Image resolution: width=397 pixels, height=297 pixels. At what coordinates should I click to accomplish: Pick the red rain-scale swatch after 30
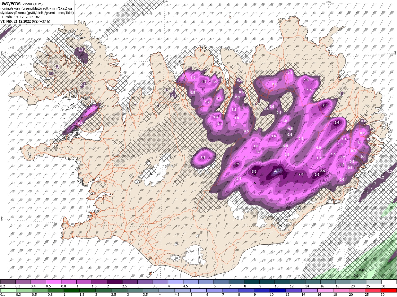(x=389, y=290)
